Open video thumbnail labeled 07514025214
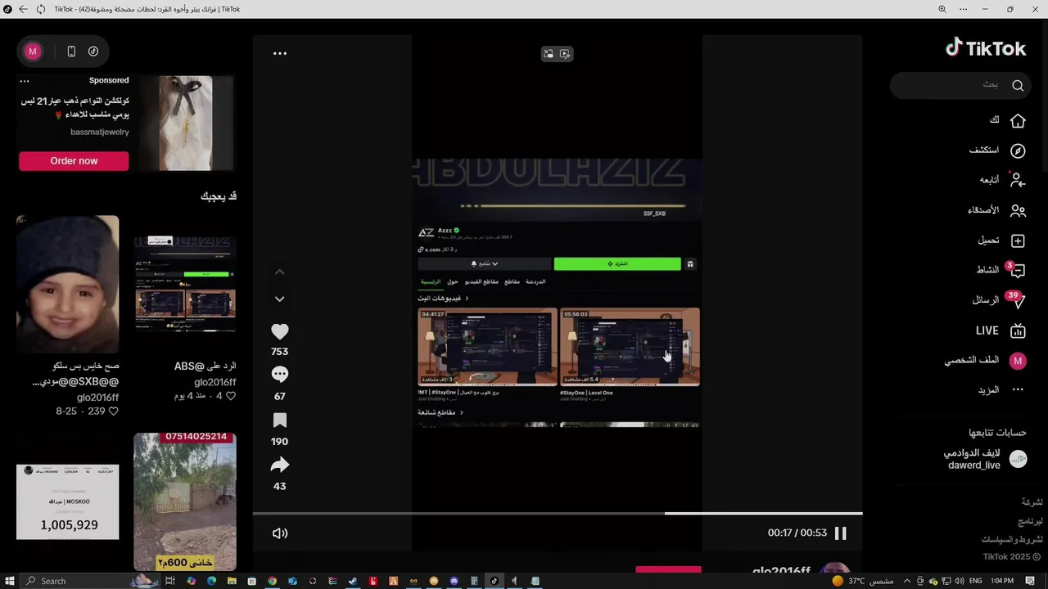The height and width of the screenshot is (589, 1048). click(185, 501)
